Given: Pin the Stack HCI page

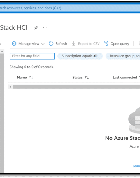Looking at the screenshot, I should (36, 28).
